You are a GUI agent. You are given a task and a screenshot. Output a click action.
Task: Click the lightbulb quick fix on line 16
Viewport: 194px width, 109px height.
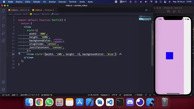19,54
